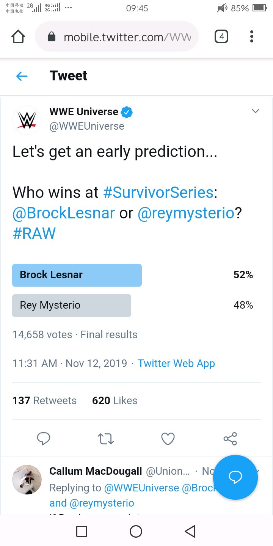Tap the Brock Lesnar poll result bar
273x546 pixels.
tap(77, 275)
